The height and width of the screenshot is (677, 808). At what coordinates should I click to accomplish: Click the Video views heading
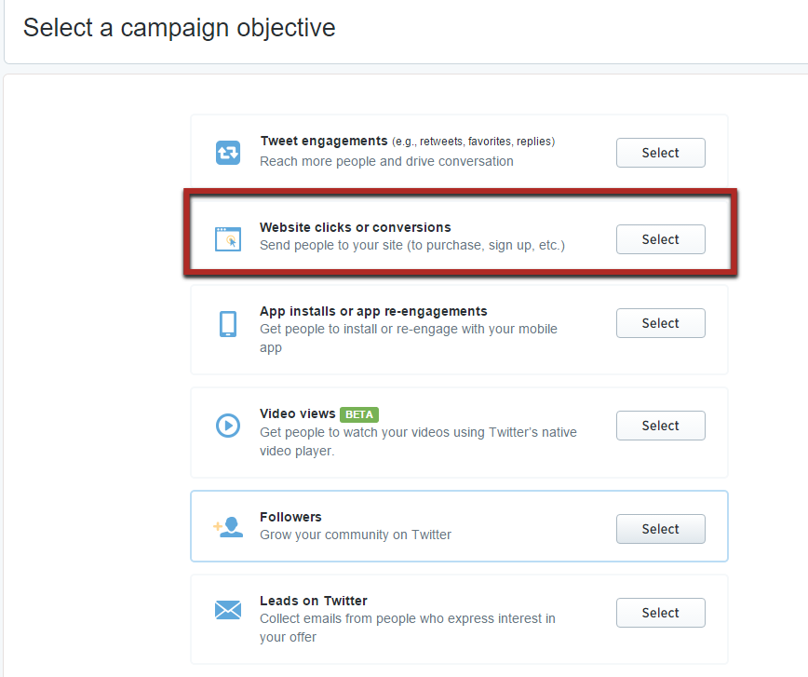(298, 414)
